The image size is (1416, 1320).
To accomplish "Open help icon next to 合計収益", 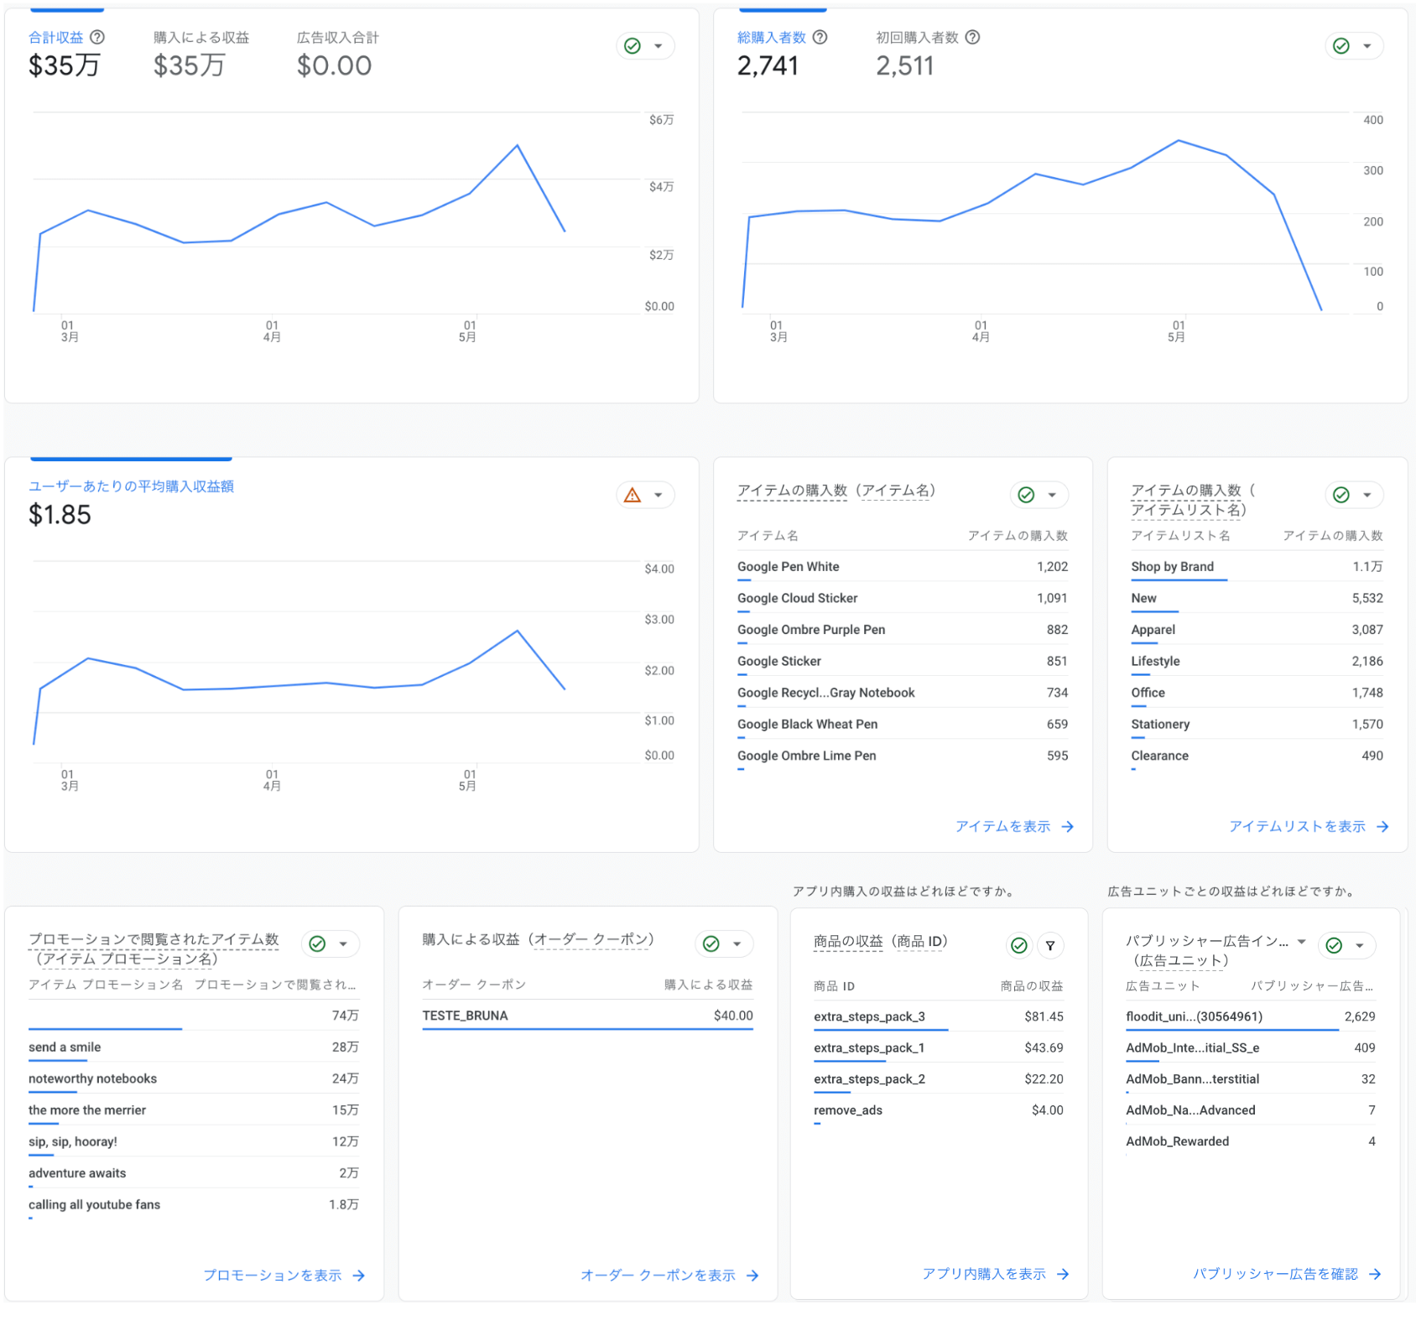I will click(x=97, y=37).
